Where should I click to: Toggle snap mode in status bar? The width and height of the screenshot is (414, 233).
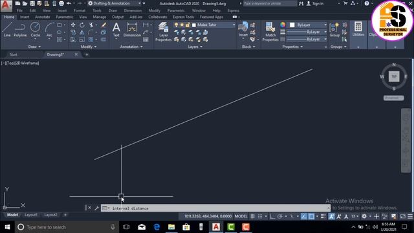point(260,216)
